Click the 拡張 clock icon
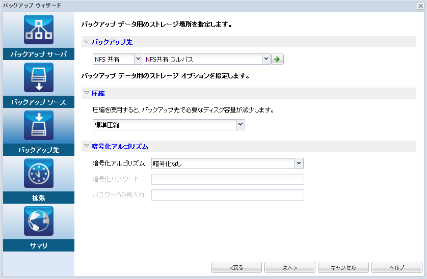 (39, 174)
